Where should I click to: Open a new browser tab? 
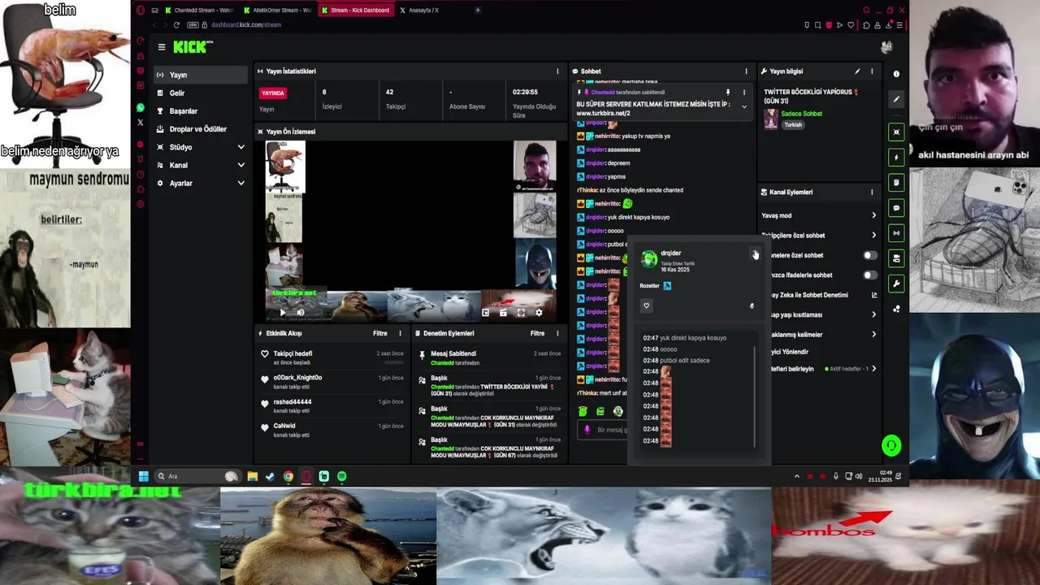pos(478,11)
